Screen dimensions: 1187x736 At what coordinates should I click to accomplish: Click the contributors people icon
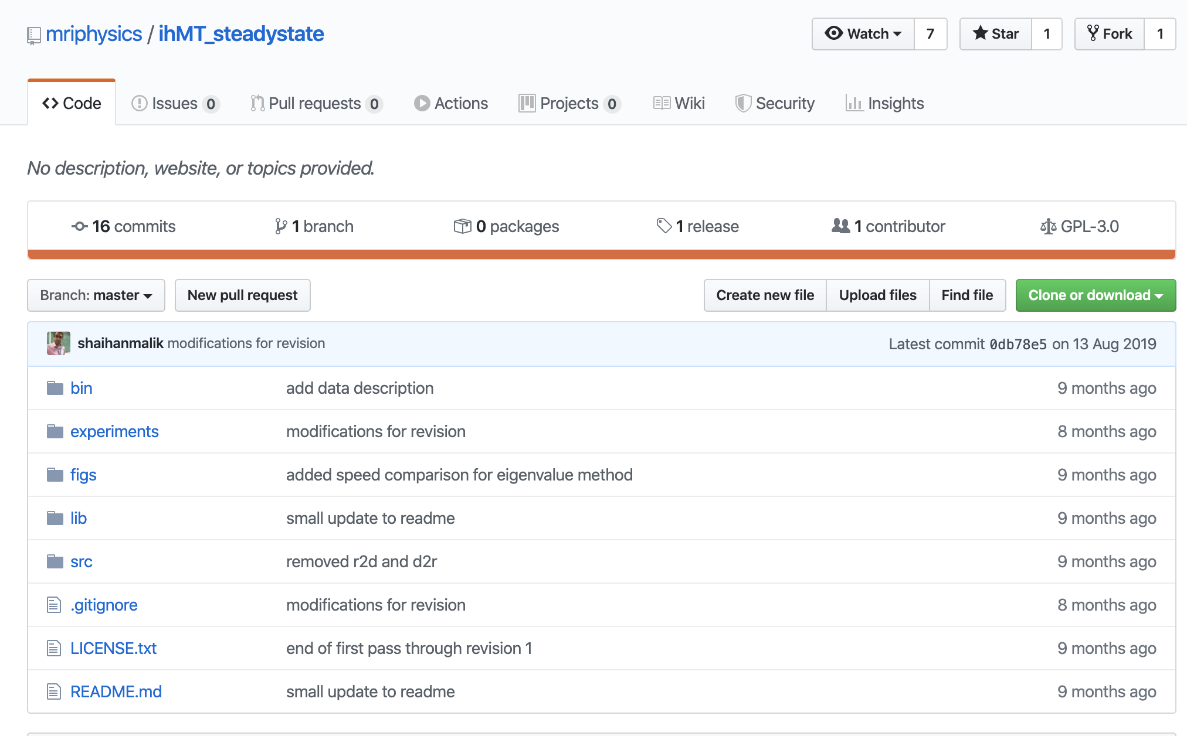[x=840, y=226]
